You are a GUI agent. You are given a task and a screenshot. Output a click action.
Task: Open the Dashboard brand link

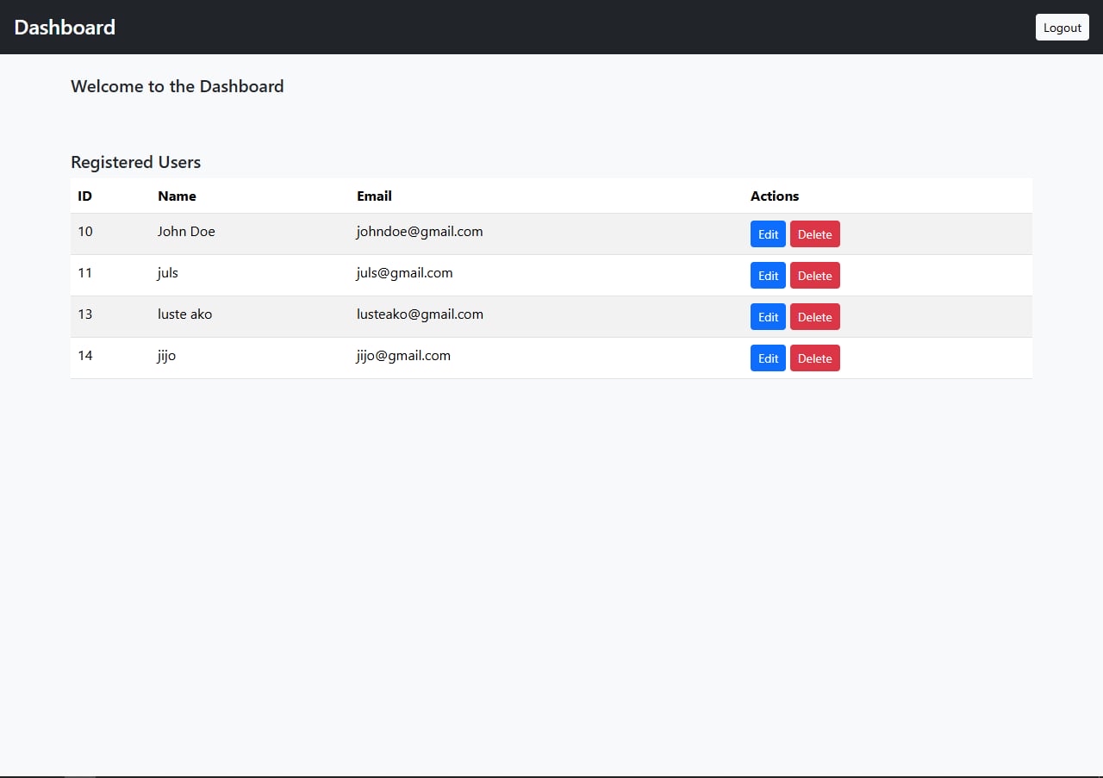click(65, 28)
